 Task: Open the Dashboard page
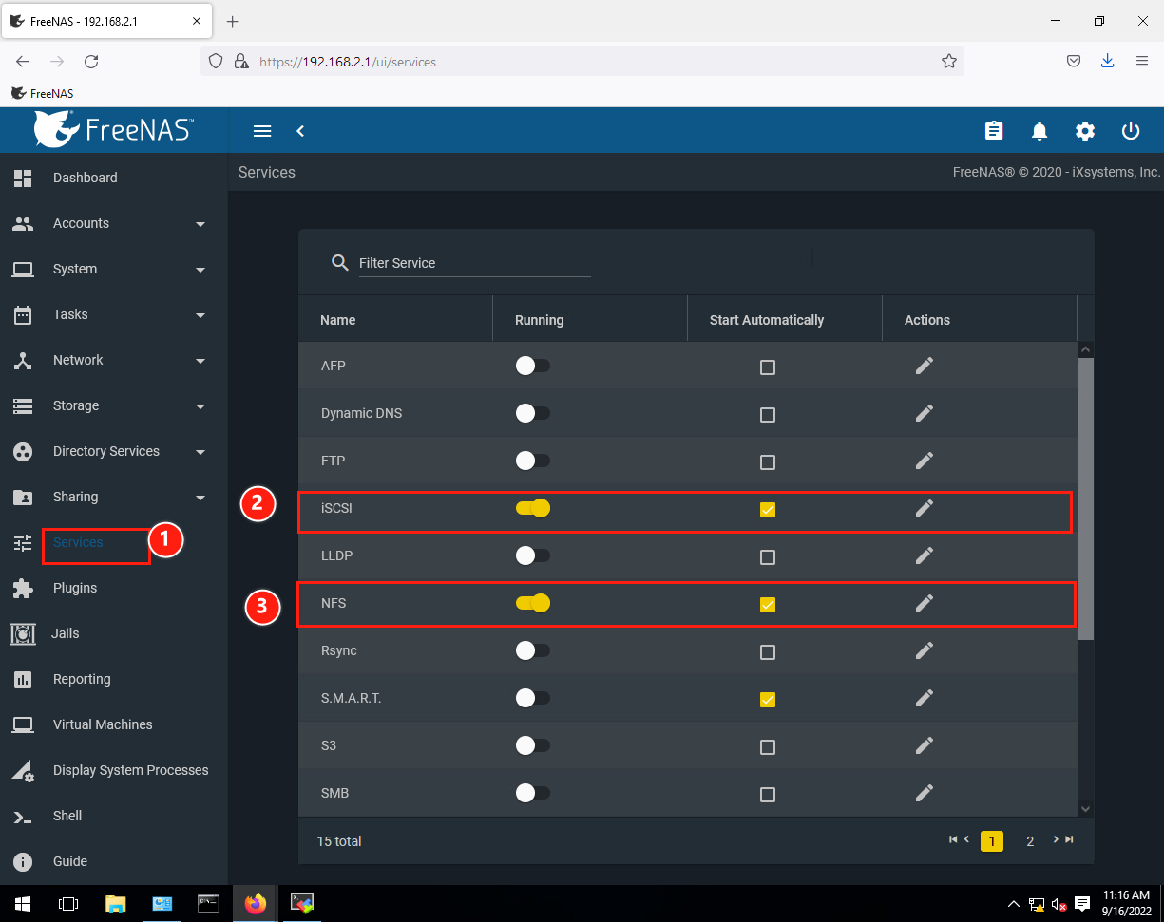114,178
